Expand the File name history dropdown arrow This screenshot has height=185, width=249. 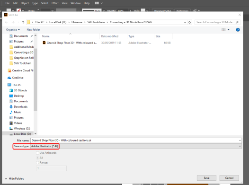point(240,141)
